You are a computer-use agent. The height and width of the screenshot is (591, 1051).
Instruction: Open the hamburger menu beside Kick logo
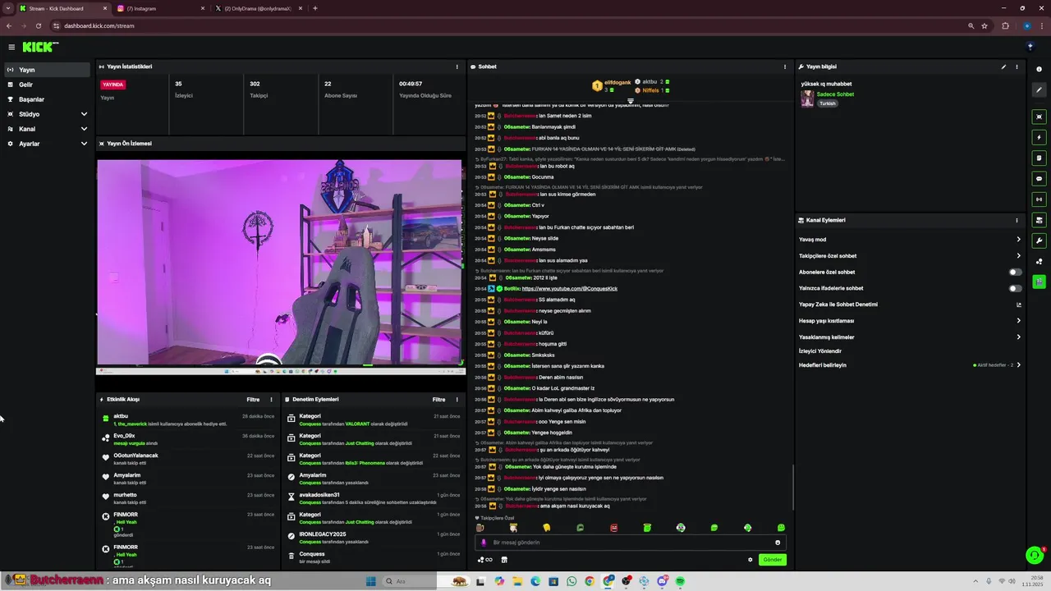pos(11,47)
